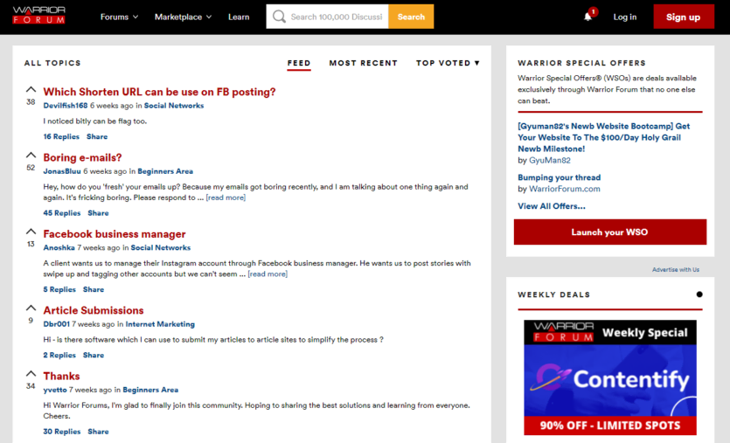Open Social Networks category on Devilfish168 post

(x=174, y=106)
